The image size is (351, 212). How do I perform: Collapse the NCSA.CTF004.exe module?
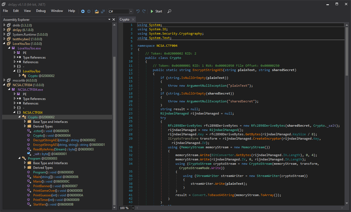(x=9, y=89)
